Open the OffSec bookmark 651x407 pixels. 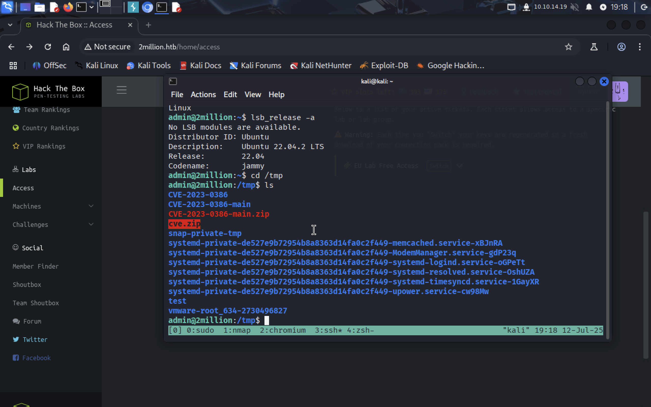[x=50, y=65]
